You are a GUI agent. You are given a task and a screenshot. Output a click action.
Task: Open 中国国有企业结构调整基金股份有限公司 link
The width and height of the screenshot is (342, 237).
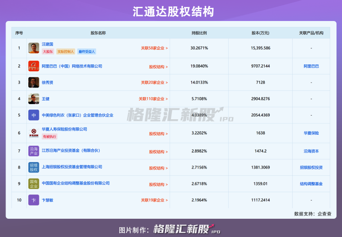(x=76, y=183)
